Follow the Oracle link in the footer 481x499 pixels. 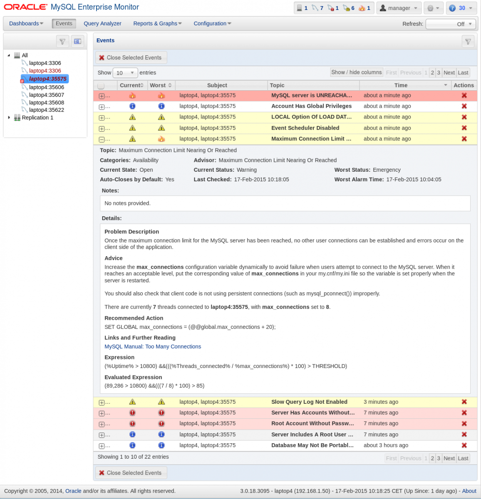[x=73, y=491]
